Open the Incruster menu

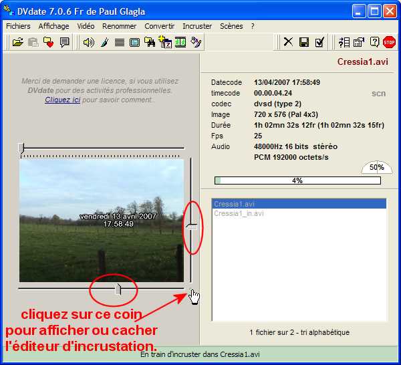(197, 26)
